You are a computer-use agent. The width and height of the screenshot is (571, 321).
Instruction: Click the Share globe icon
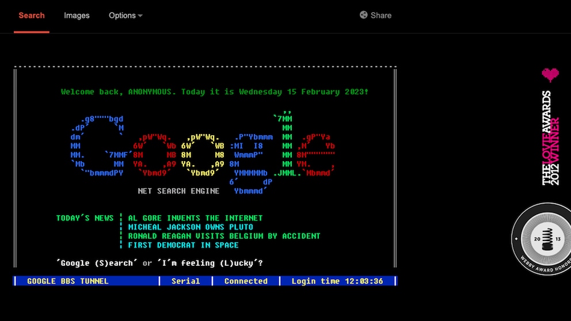(x=363, y=15)
